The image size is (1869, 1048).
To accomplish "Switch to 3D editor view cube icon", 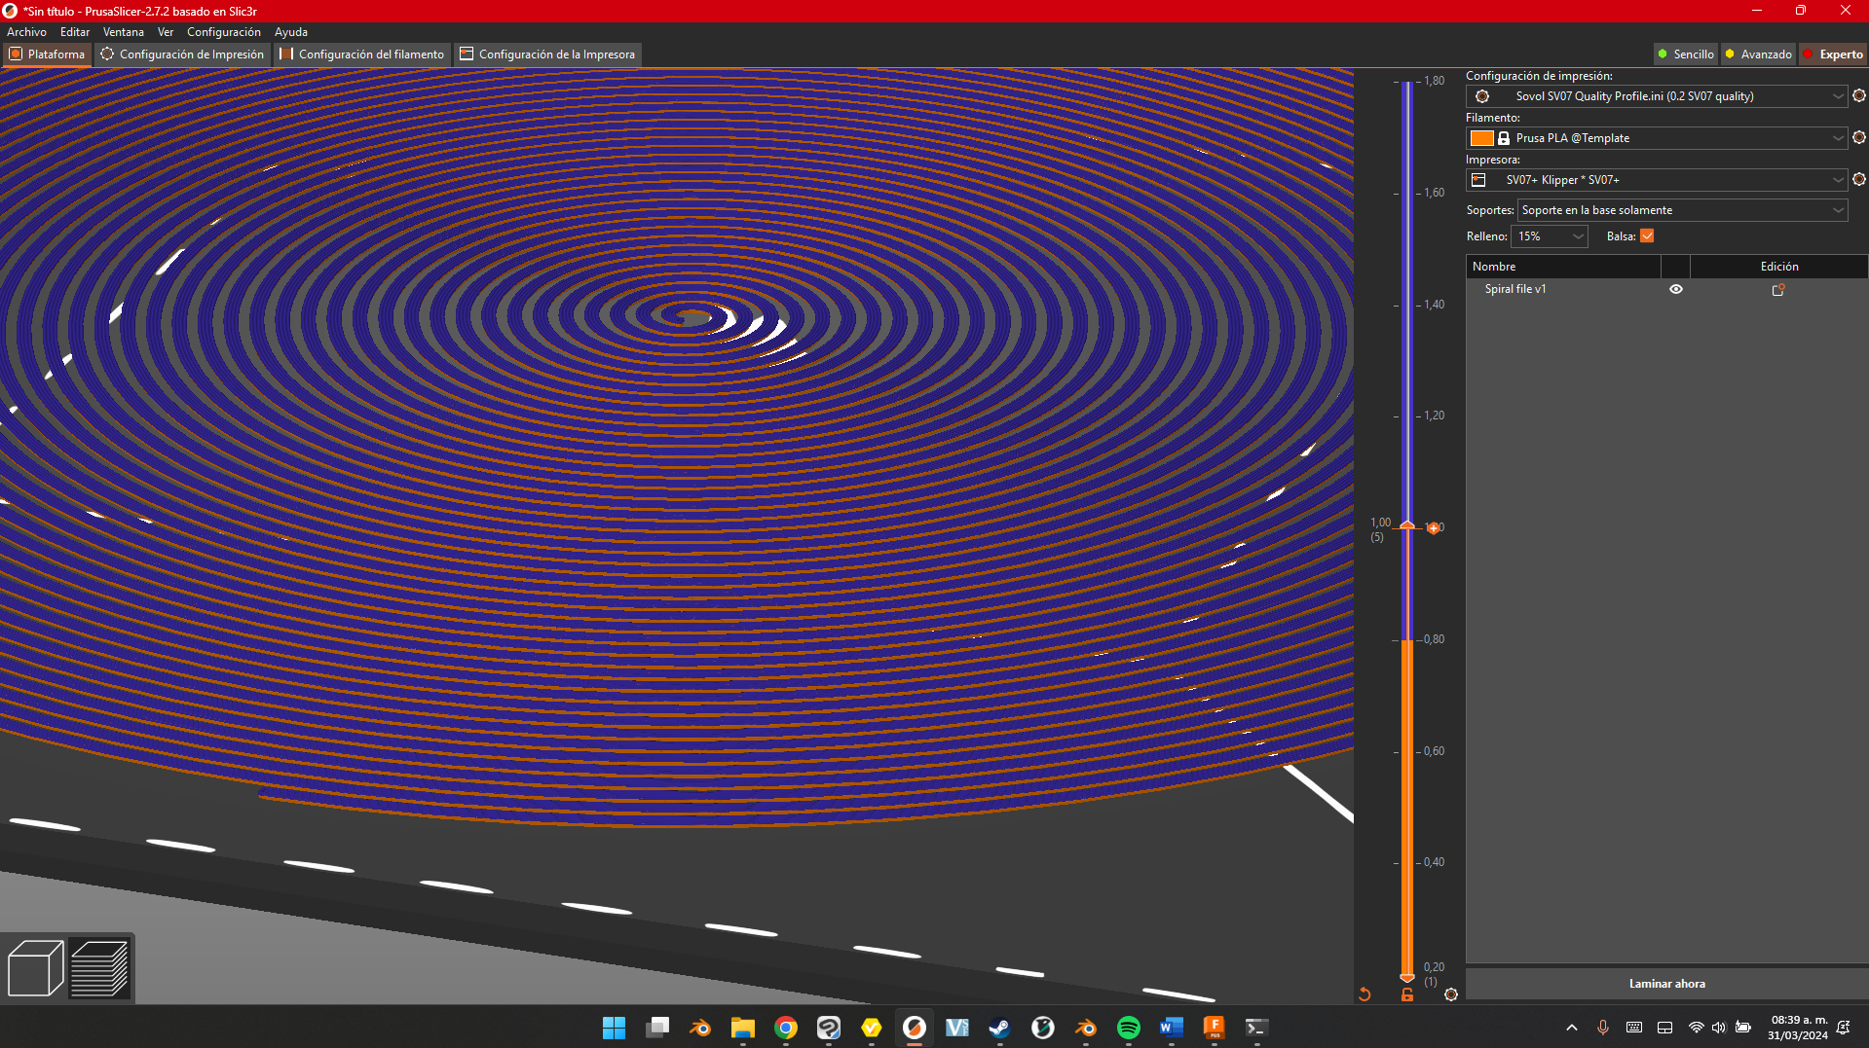I will pos(35,968).
